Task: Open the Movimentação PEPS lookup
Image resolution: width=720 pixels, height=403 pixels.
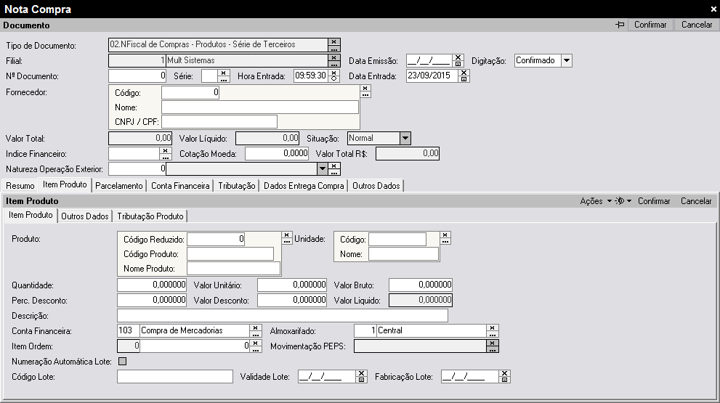Action: [x=493, y=349]
